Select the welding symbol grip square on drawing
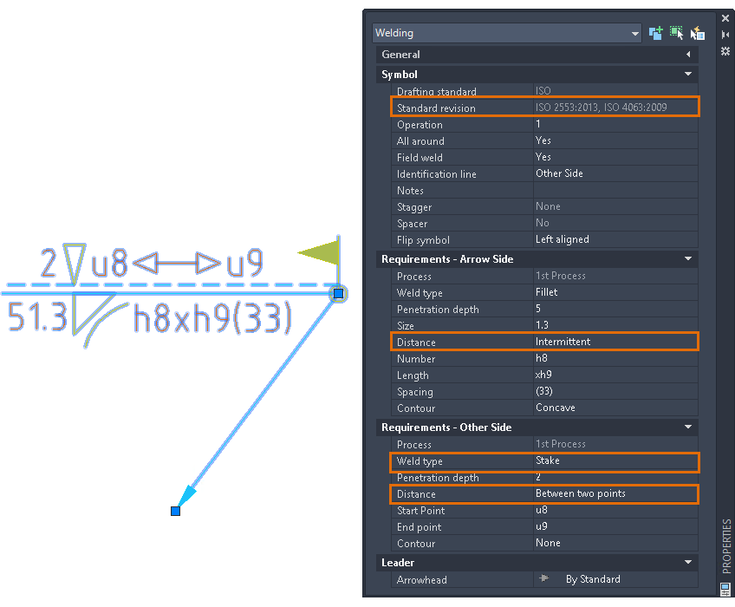 pos(338,294)
